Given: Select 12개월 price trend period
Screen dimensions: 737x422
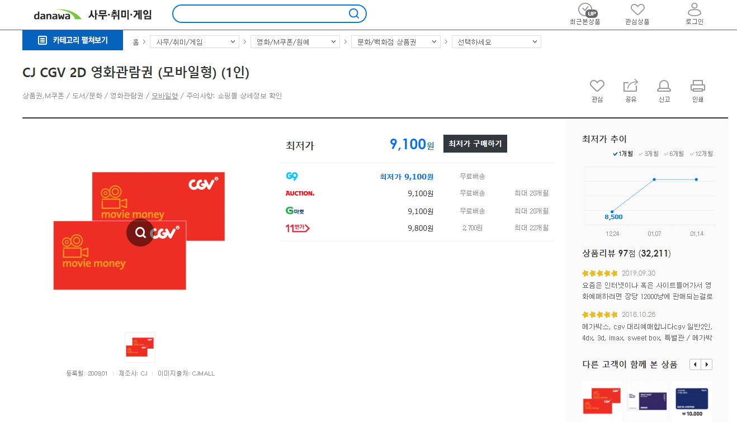Looking at the screenshot, I should coord(701,154).
